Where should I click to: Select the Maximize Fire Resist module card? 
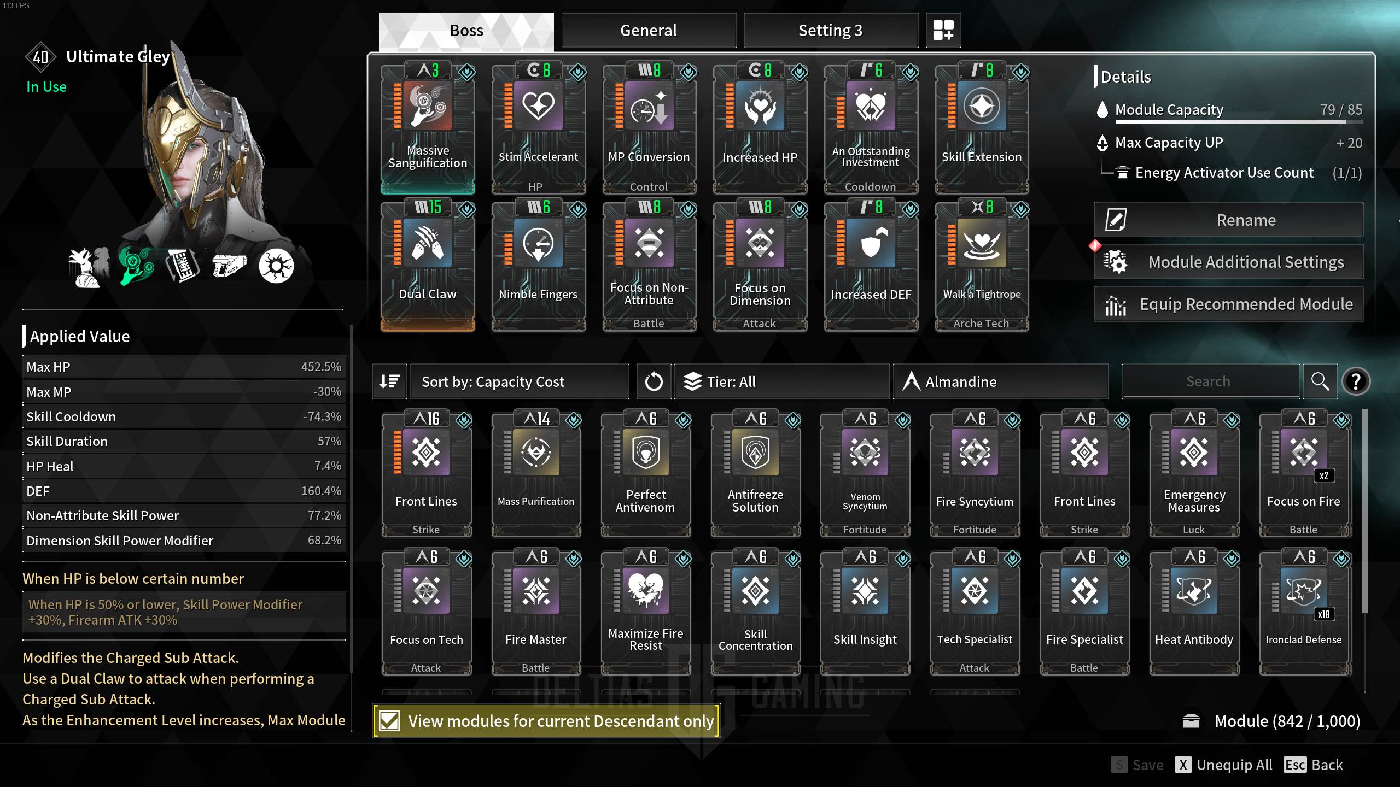[x=646, y=612]
